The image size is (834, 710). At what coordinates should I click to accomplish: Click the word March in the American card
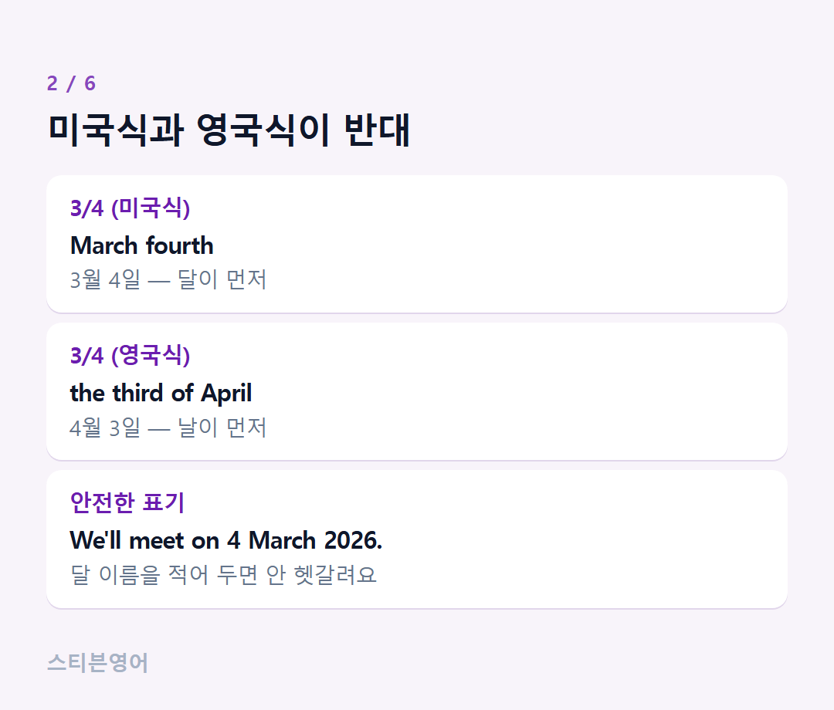click(104, 245)
